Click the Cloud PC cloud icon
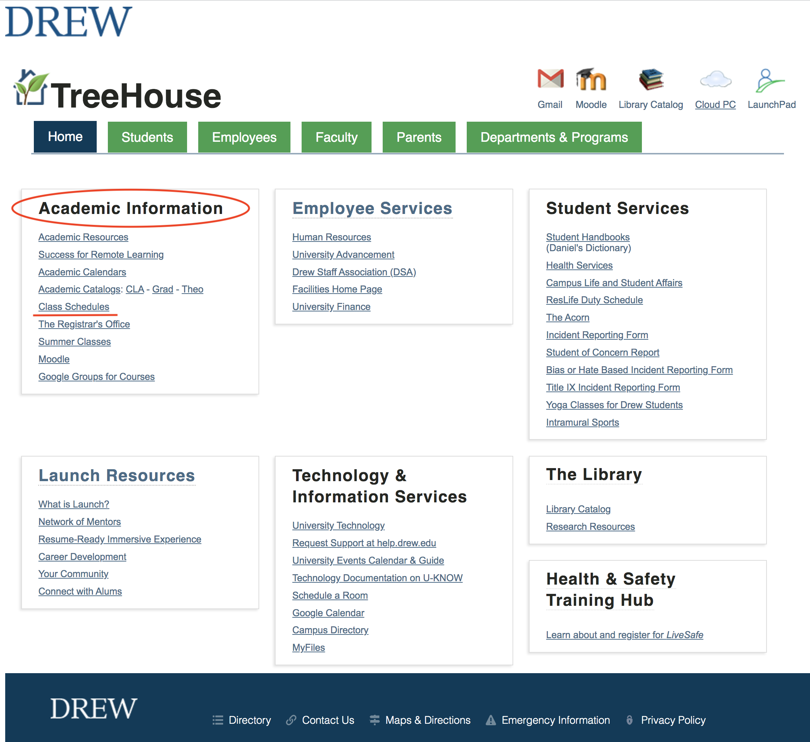This screenshot has height=742, width=810. (x=716, y=79)
